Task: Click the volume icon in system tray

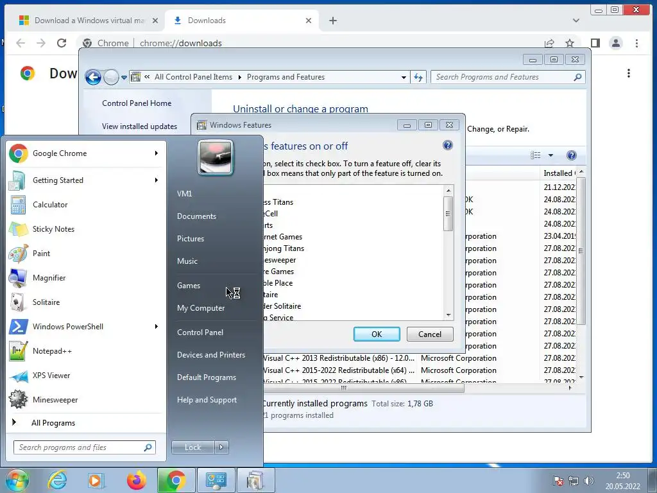Action: pyautogui.click(x=589, y=481)
